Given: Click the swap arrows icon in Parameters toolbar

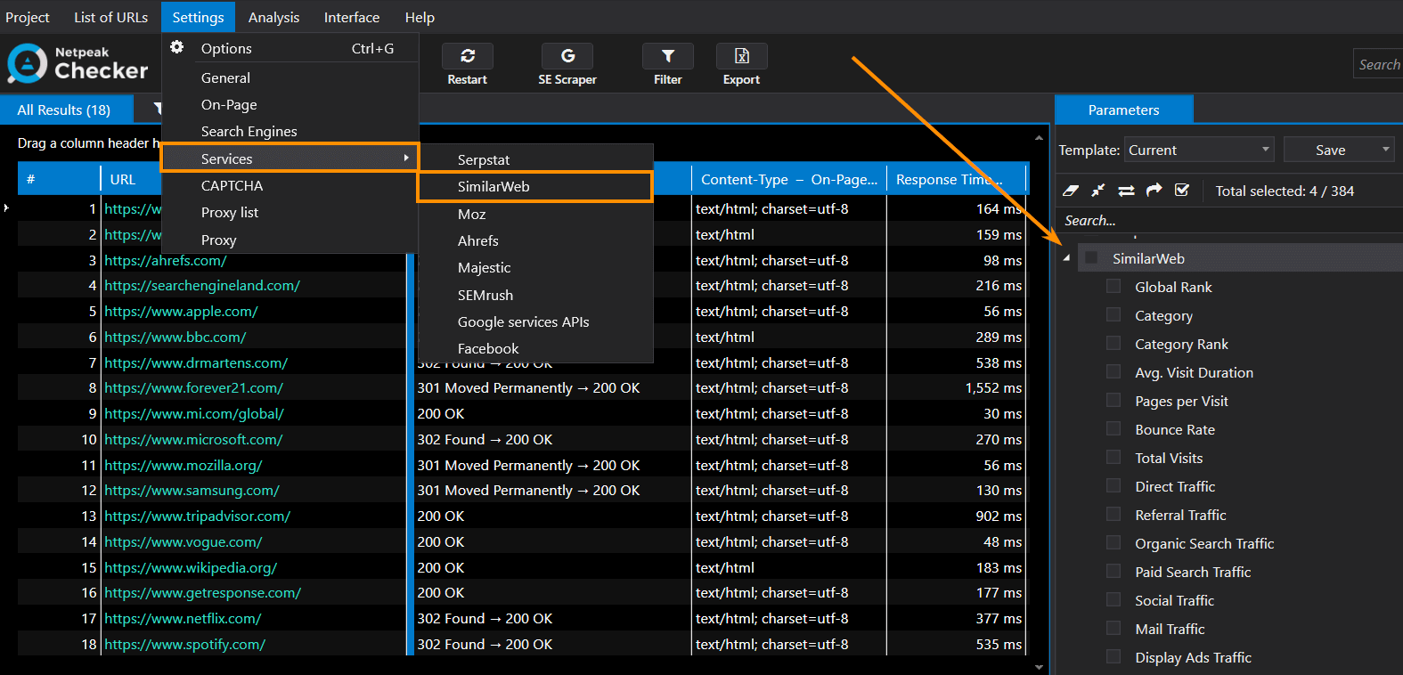Looking at the screenshot, I should click(x=1126, y=191).
